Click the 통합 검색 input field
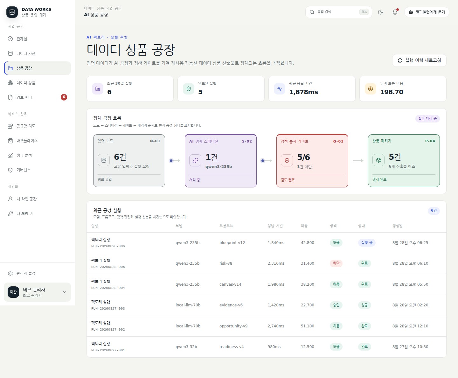Viewport: 458px width, 378px height. (x=339, y=12)
